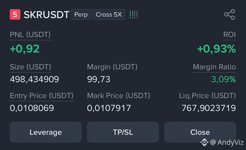
Task: Show ROI explanation via ROI label
Action: [229, 35]
